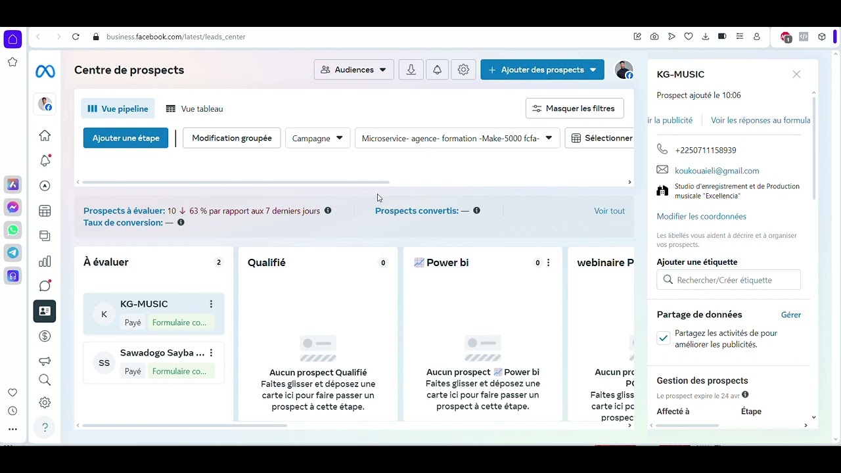841x473 pixels.
Task: Show info about prospect expiration date
Action: (x=745, y=395)
